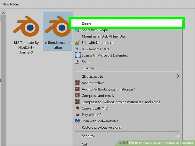The width and height of the screenshot is (195, 146).
Task: Click Cut in the context menu
Action: click(x=84, y=144)
